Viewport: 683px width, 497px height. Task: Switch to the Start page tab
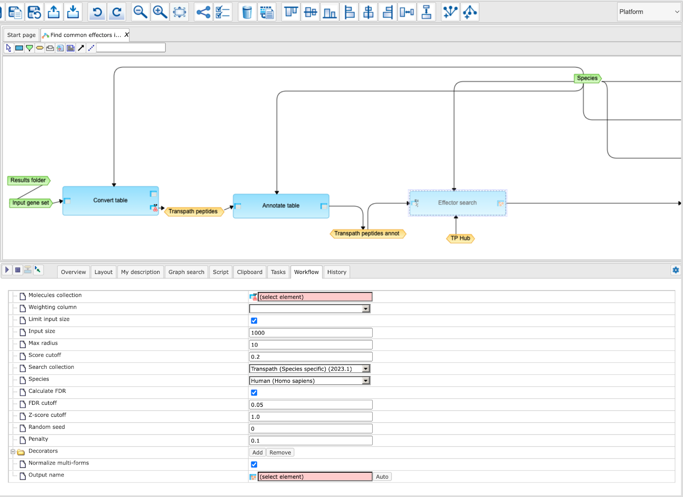click(21, 35)
